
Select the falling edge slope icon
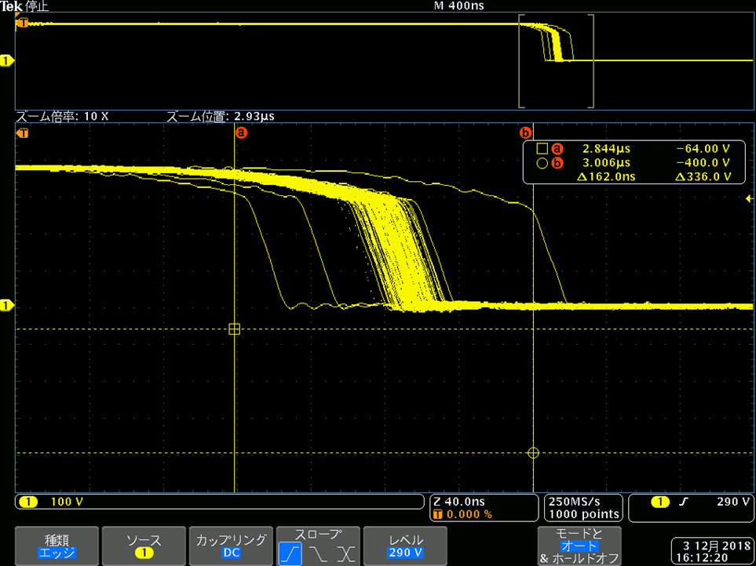tap(318, 553)
